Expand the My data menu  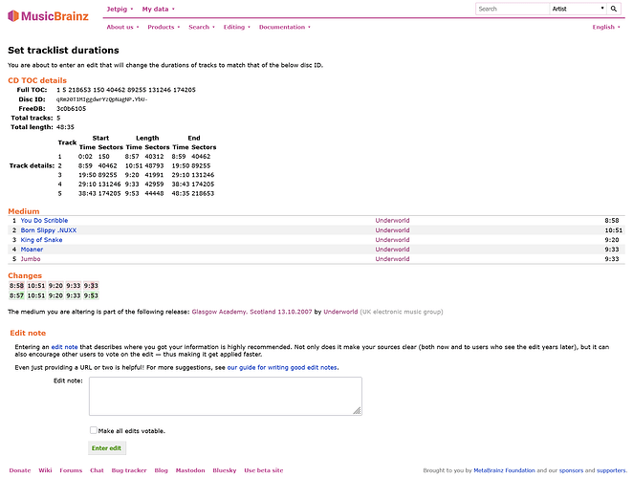point(158,9)
